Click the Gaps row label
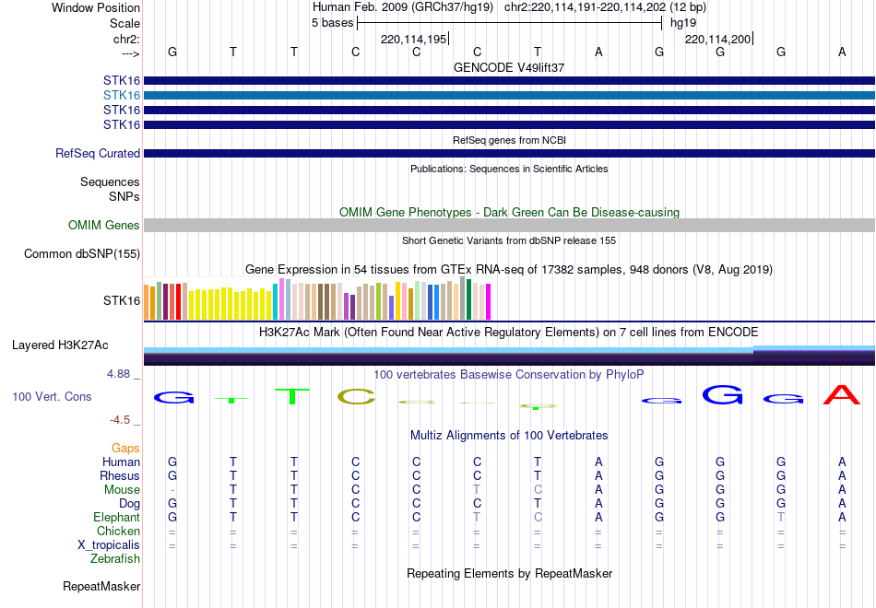876x608 pixels. 125,449
